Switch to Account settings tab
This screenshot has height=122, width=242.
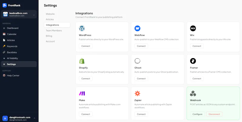(50, 41)
